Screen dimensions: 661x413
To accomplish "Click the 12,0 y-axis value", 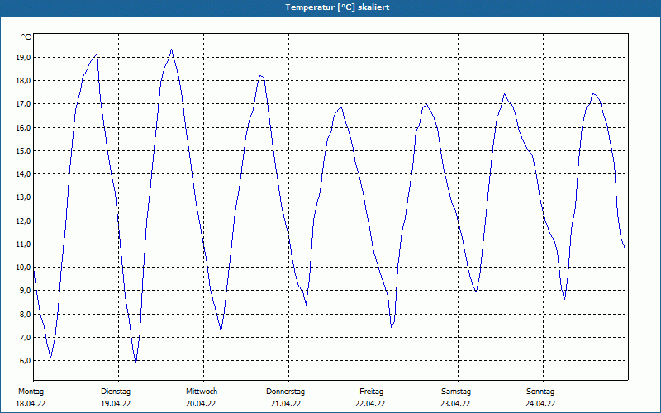I will point(22,221).
